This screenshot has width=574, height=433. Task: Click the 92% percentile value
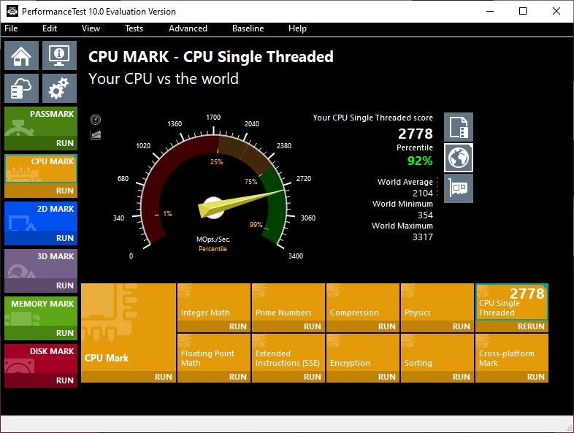point(420,161)
